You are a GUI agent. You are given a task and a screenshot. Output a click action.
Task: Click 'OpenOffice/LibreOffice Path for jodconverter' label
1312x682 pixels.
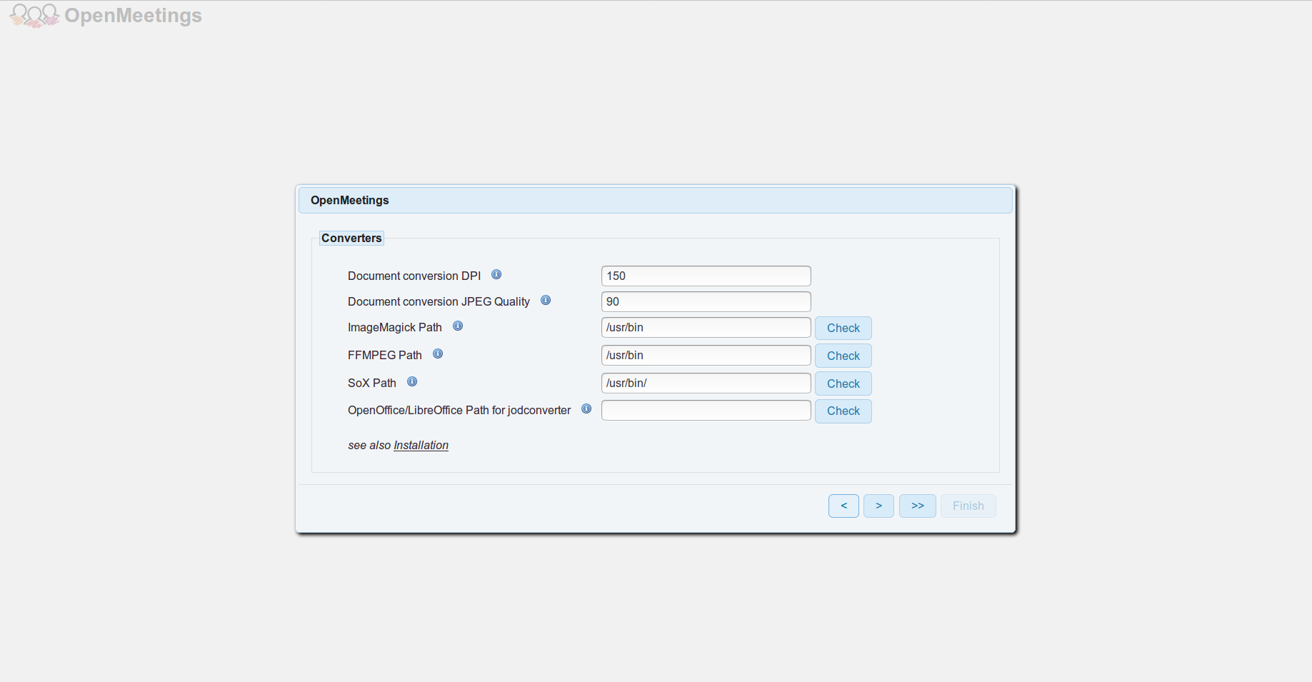(459, 410)
